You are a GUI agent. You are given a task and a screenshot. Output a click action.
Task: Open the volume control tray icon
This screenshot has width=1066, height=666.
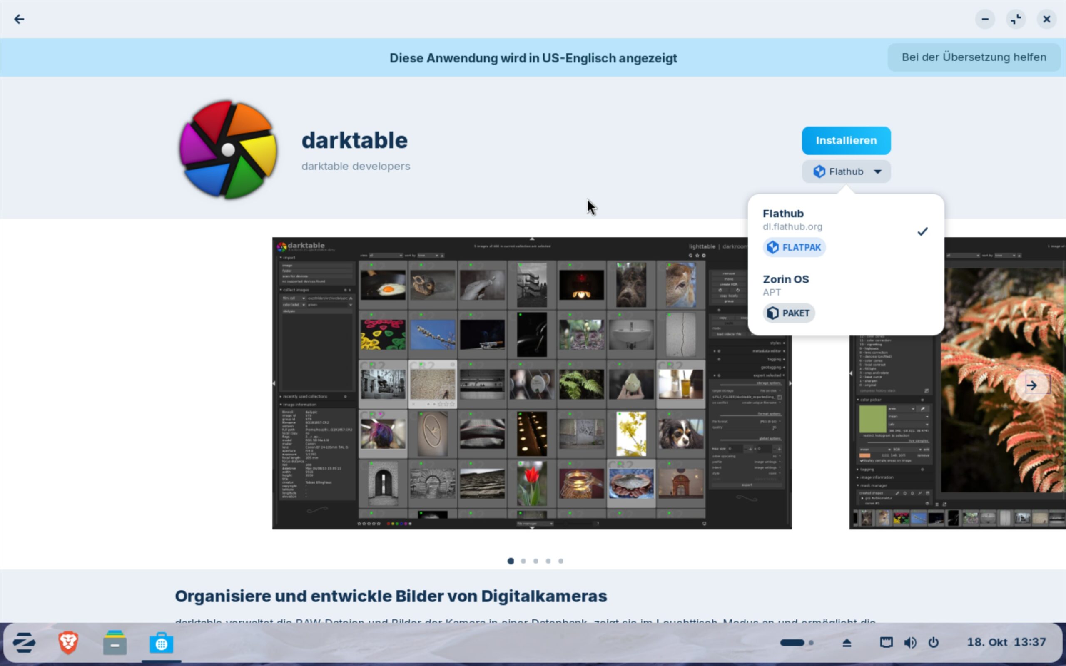[910, 642]
